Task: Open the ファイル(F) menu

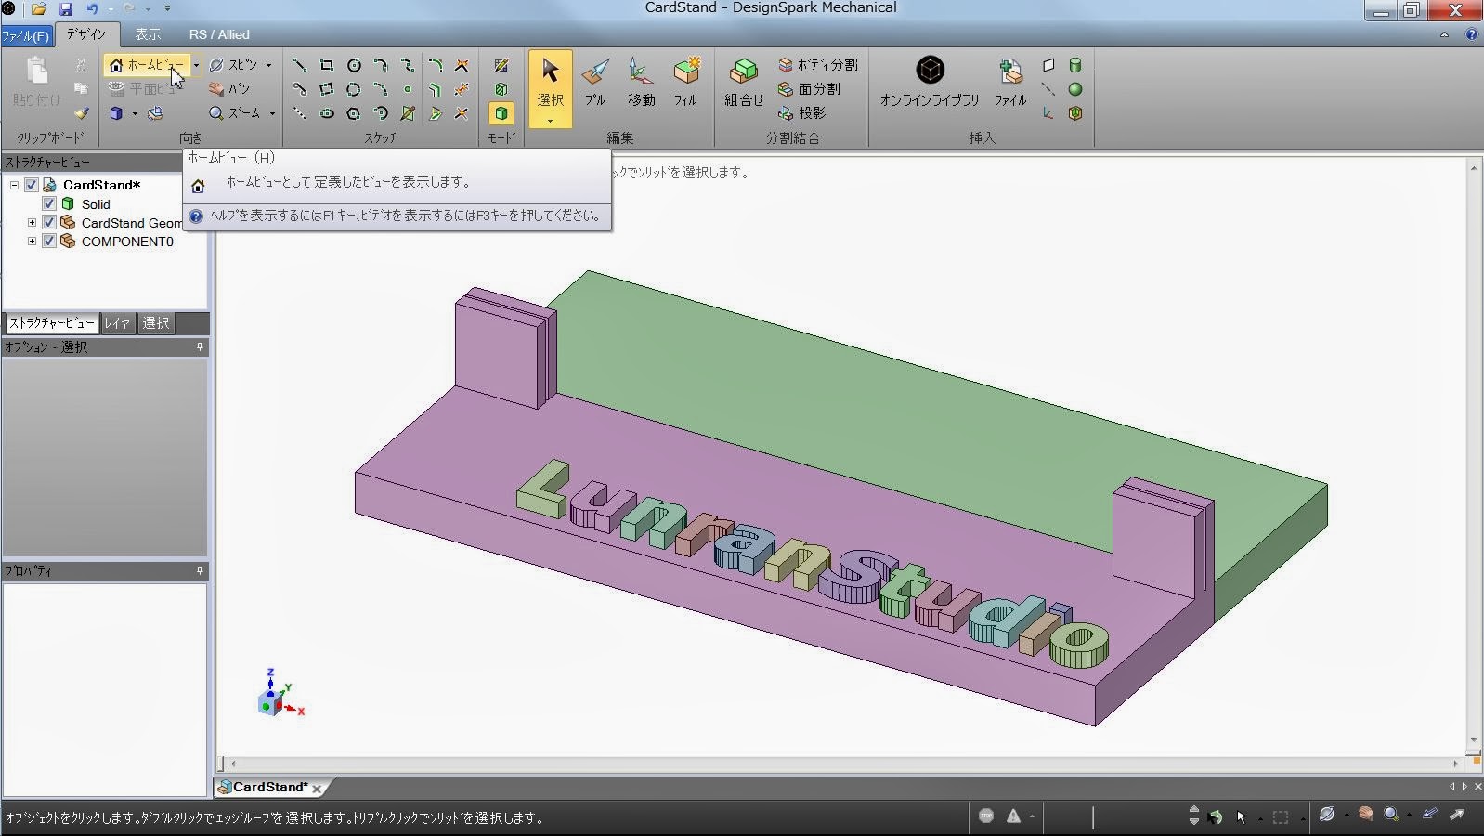Action: coord(25,35)
